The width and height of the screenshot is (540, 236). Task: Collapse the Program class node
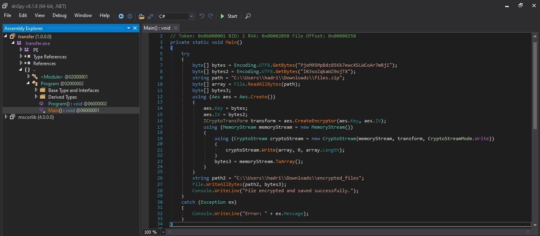click(x=29, y=83)
